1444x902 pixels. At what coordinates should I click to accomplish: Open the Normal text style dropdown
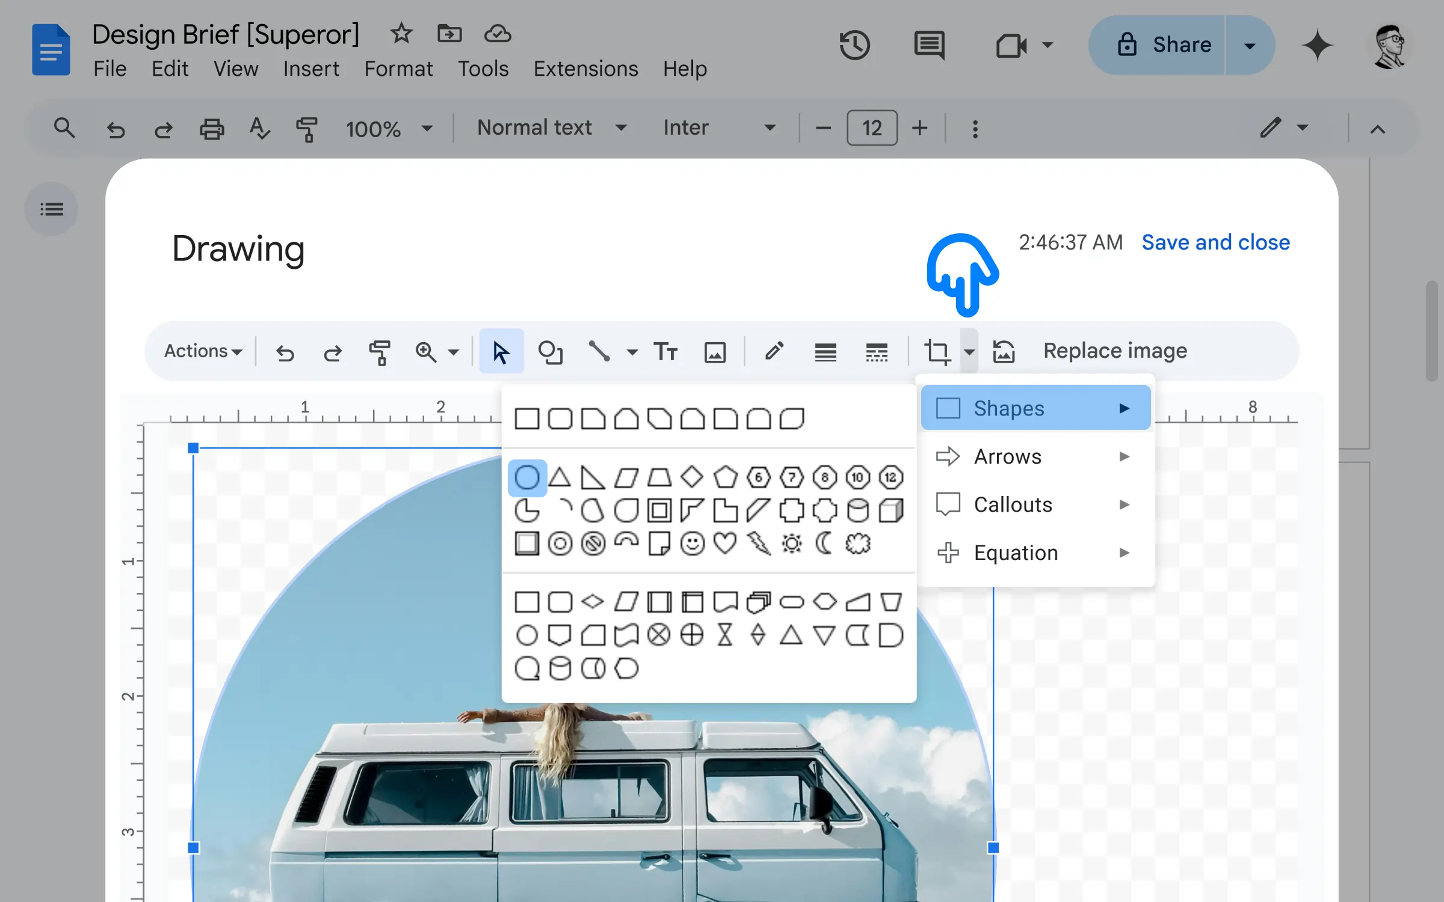point(552,128)
